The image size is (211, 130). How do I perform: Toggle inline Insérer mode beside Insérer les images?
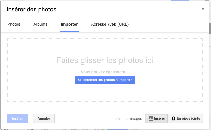[157, 119]
